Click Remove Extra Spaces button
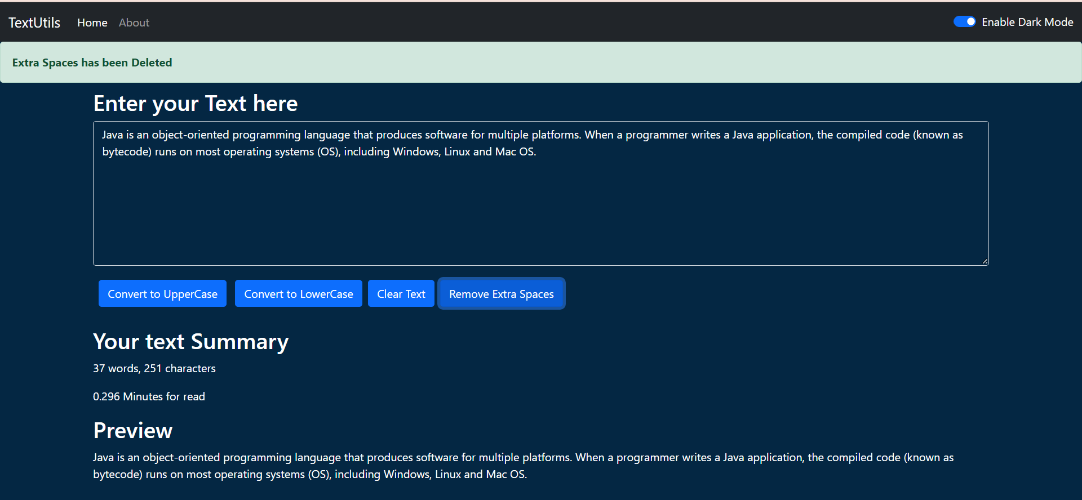Screen dimensions: 1082x500 [502, 293]
